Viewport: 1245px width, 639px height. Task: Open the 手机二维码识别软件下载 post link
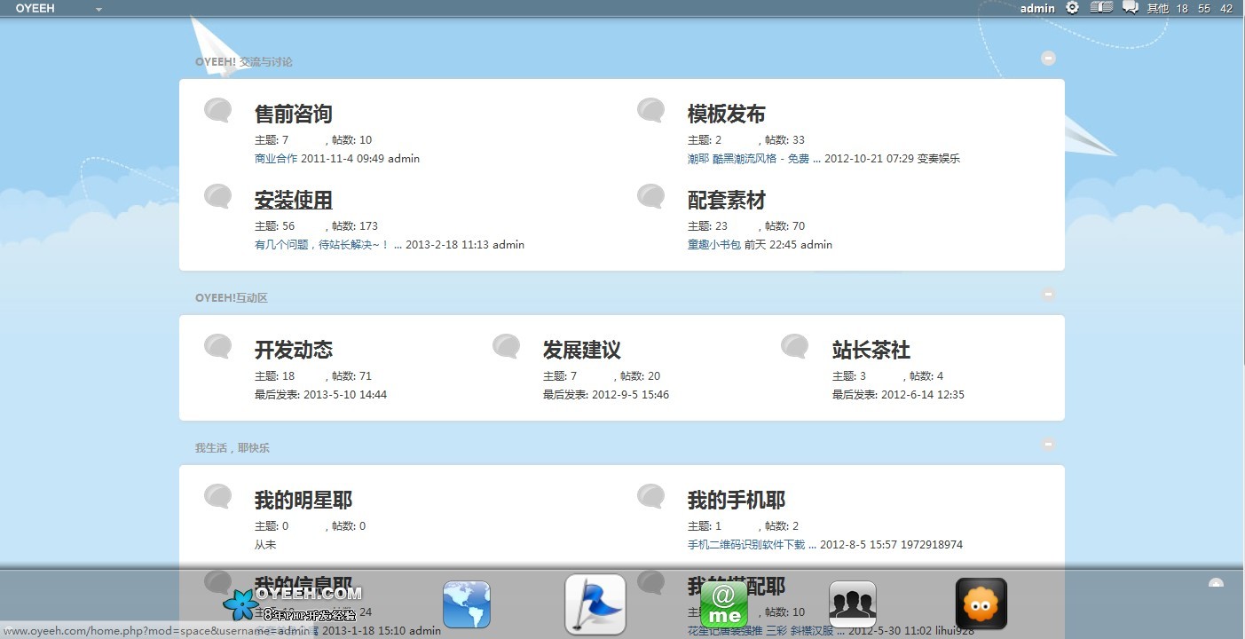pyautogui.click(x=753, y=545)
